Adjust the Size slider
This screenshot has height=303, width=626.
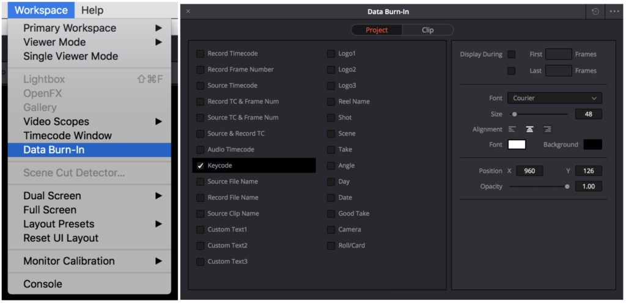(515, 114)
